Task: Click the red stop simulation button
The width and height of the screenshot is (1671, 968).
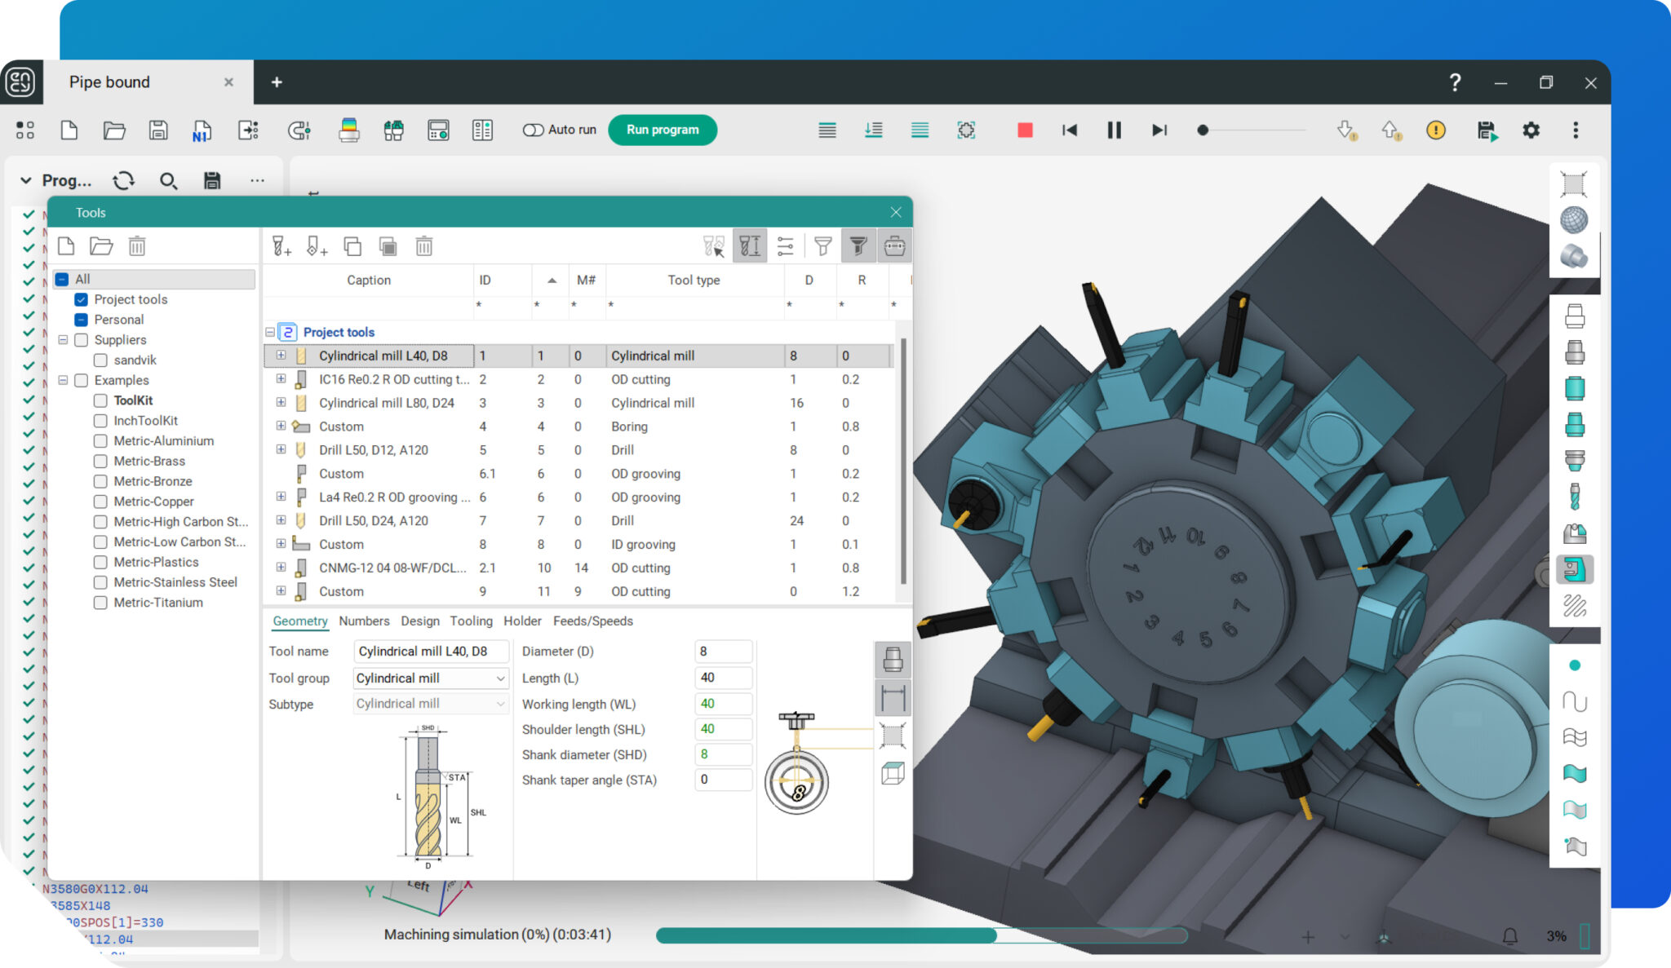Action: pyautogui.click(x=1025, y=130)
